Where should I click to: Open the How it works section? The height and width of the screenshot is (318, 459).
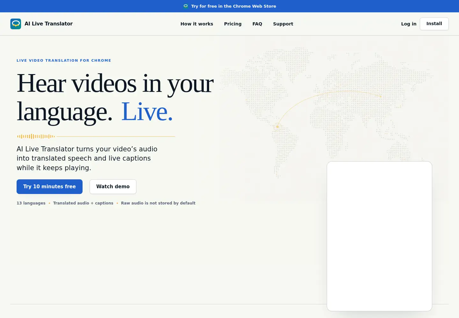click(x=197, y=24)
